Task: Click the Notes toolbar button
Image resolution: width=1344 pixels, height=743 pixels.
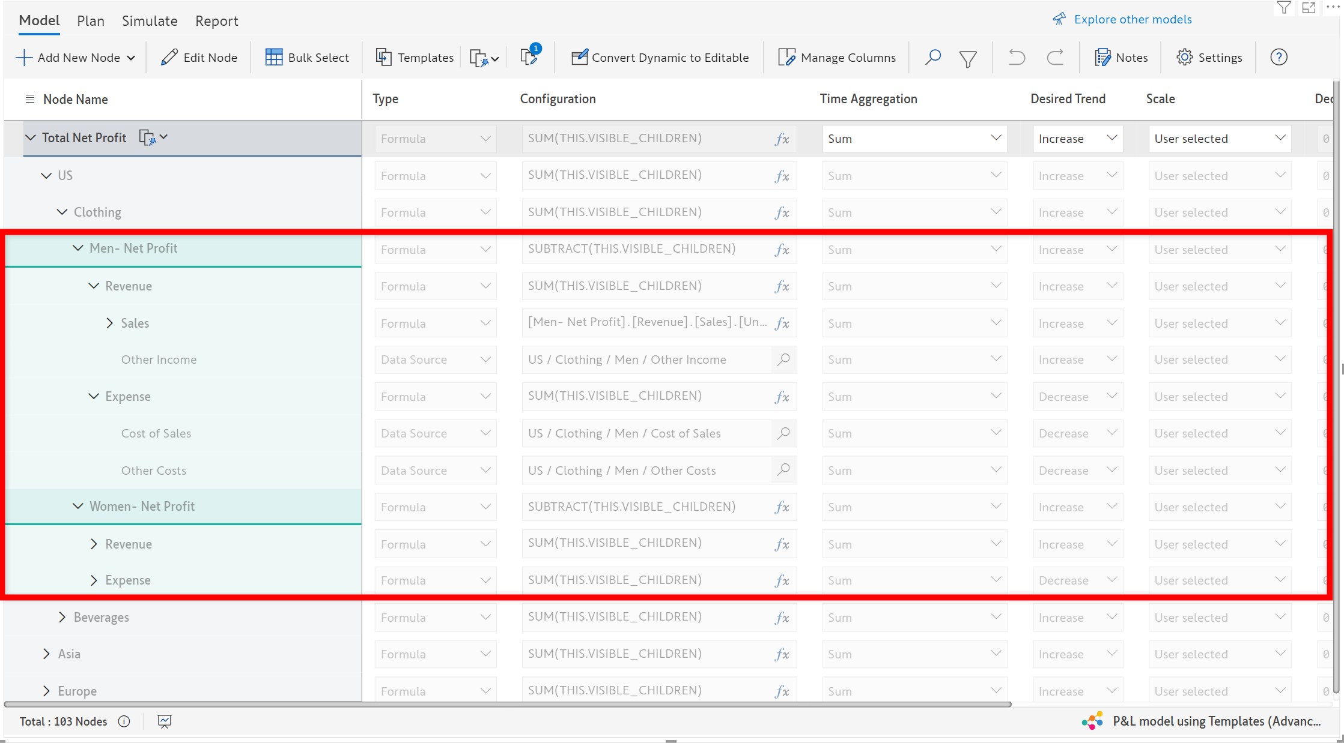Action: 1121,58
